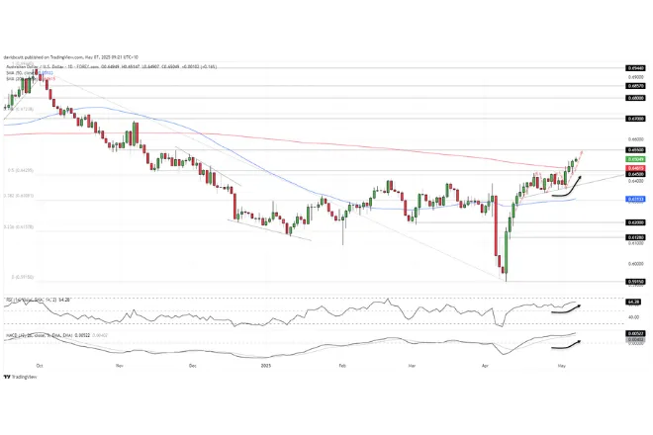Select the 0.68000 price level label
653x435 pixels.
pyautogui.click(x=635, y=98)
